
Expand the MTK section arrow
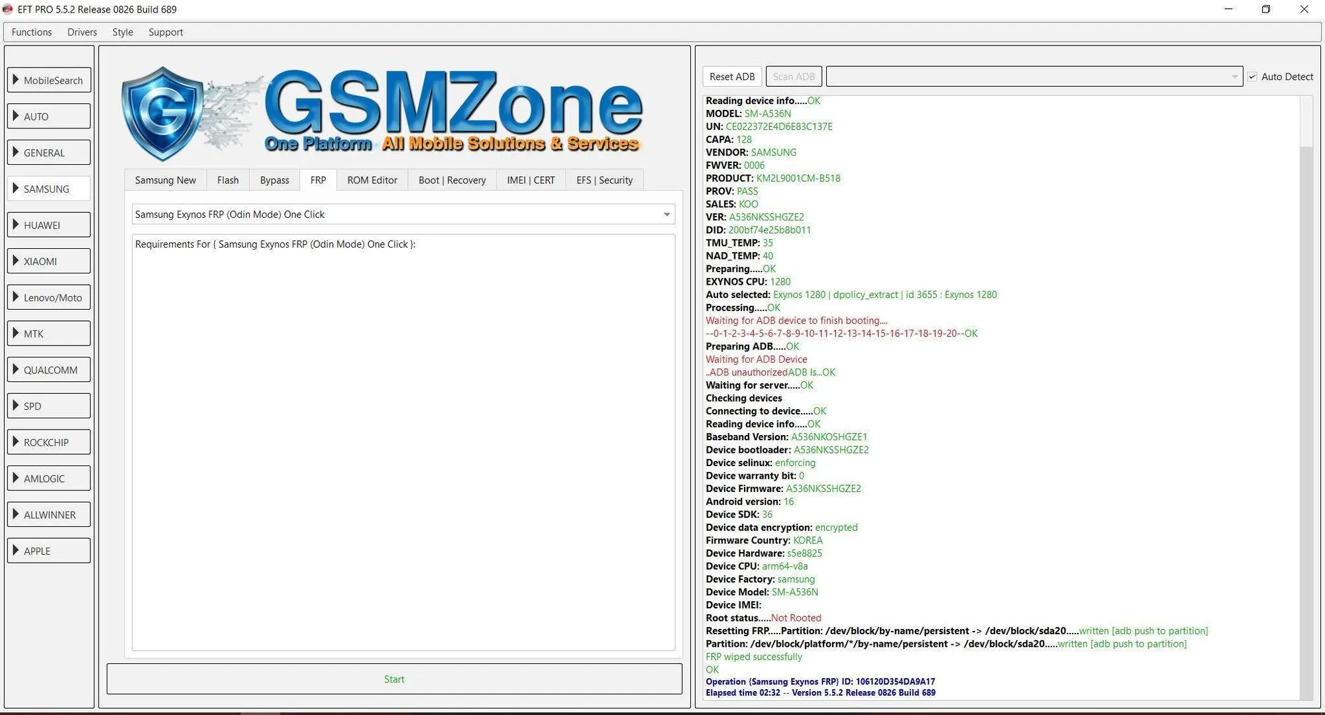coord(16,333)
